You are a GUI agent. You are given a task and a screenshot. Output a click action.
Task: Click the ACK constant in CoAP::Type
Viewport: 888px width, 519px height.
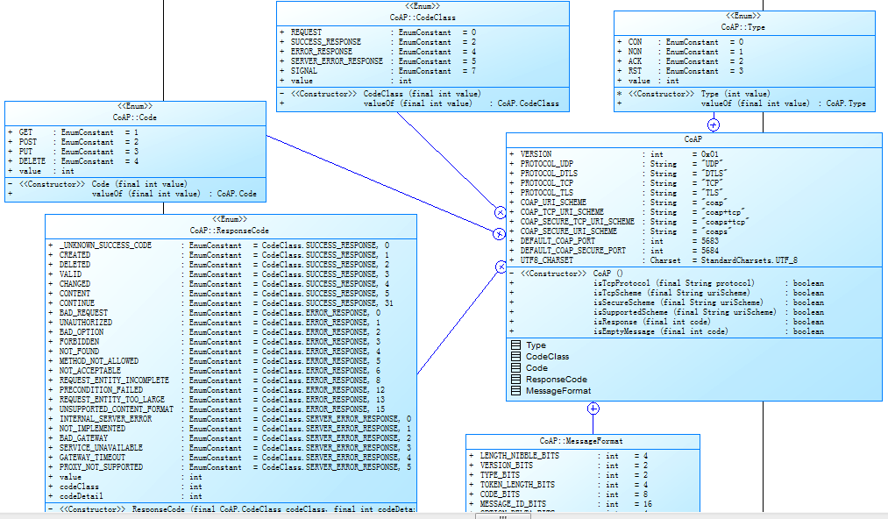680,61
